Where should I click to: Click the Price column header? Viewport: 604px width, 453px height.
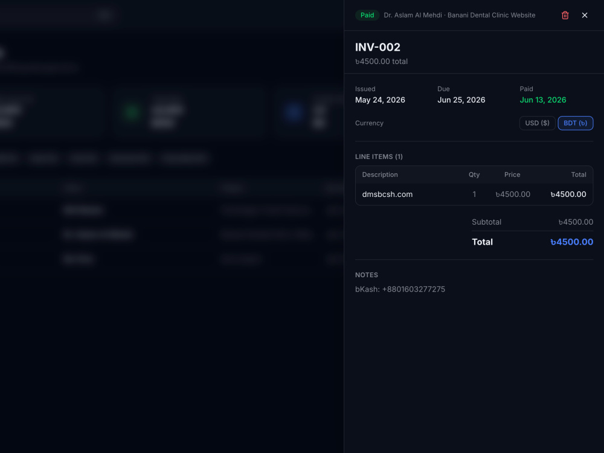coord(512,175)
